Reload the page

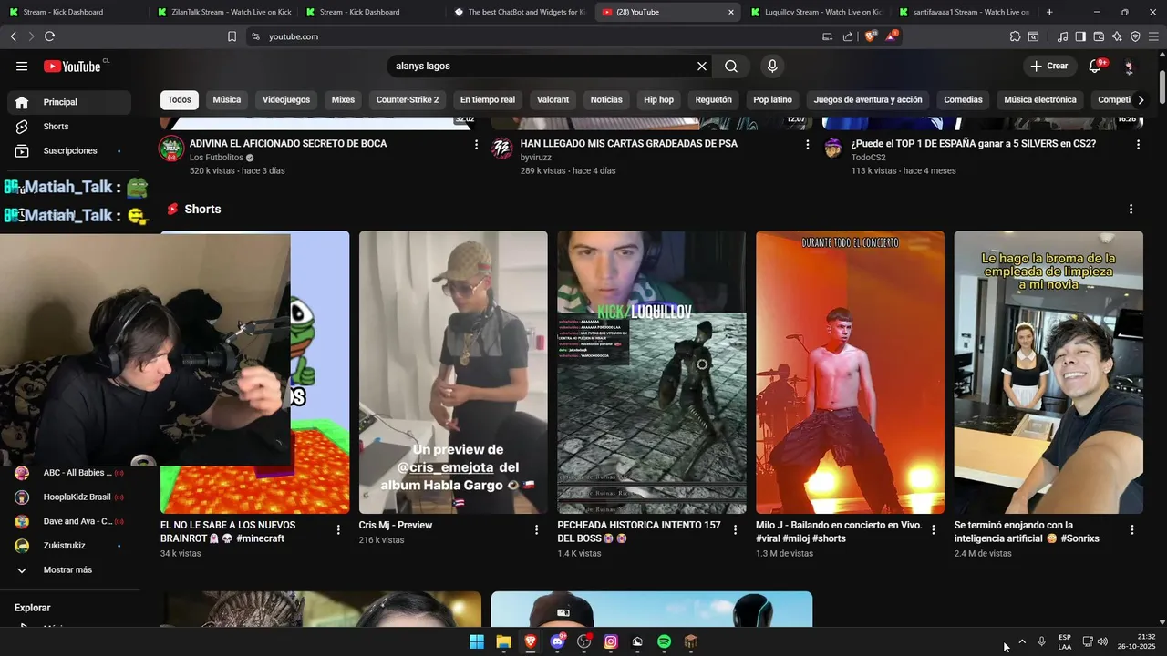click(x=49, y=36)
